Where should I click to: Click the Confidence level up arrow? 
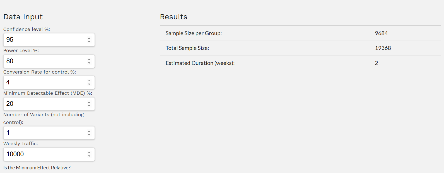click(x=89, y=38)
